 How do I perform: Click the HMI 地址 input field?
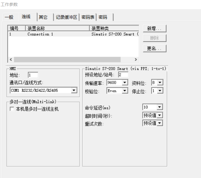click(x=33, y=75)
